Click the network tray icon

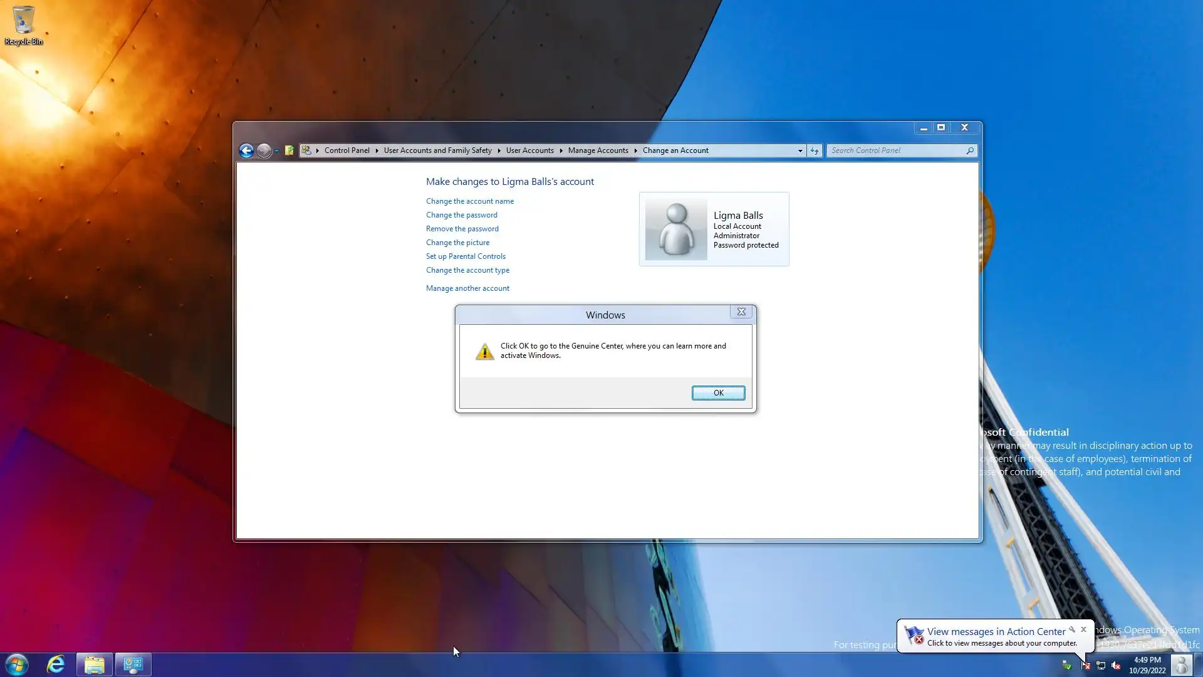1101,666
